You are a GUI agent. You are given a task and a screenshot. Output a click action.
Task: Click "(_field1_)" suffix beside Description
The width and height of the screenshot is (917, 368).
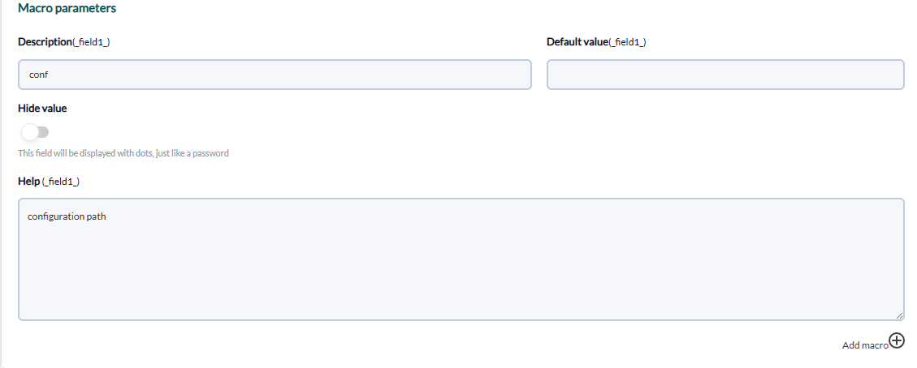click(91, 43)
